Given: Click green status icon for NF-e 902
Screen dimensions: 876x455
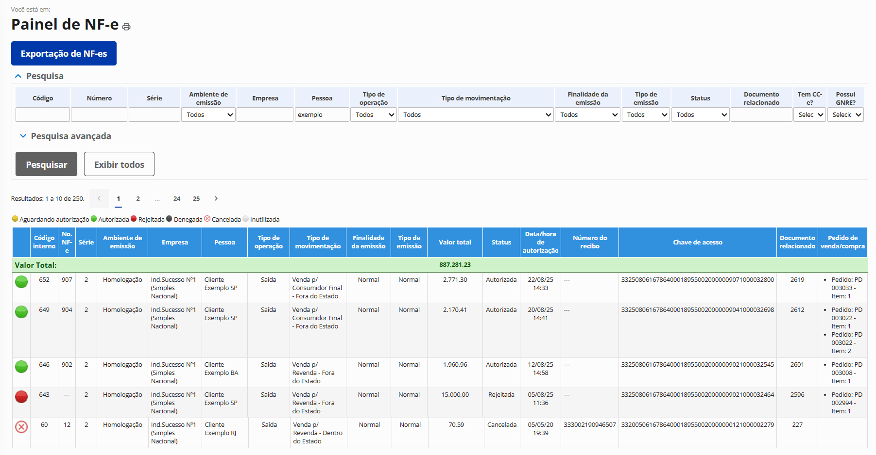Looking at the screenshot, I should [x=21, y=367].
